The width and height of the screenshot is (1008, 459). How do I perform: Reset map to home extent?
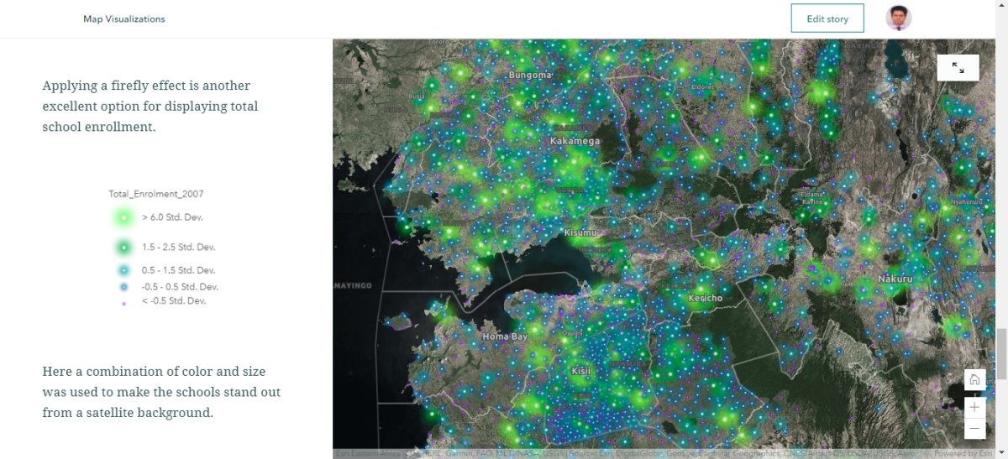(974, 379)
